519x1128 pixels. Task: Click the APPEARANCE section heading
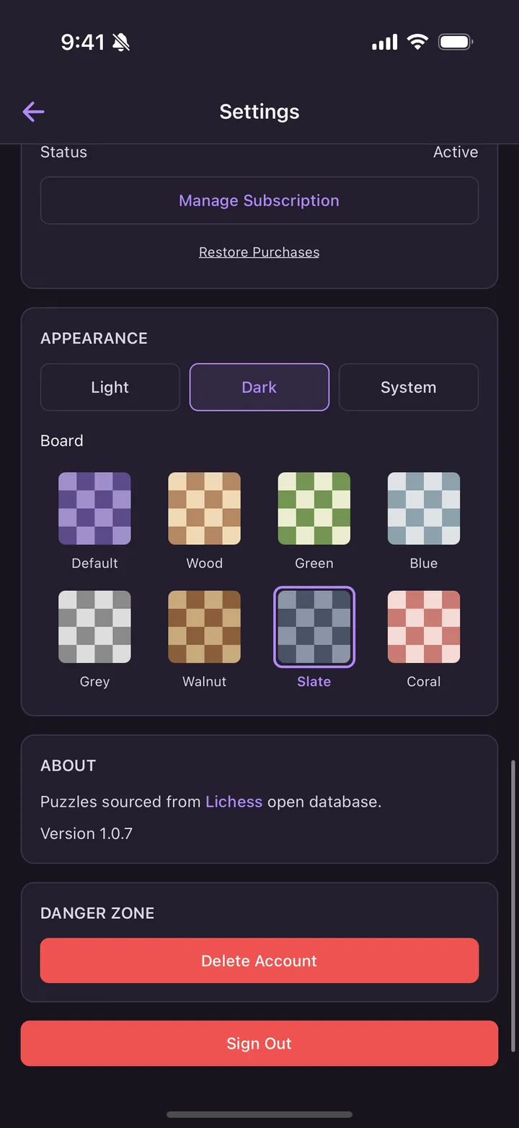coord(94,338)
